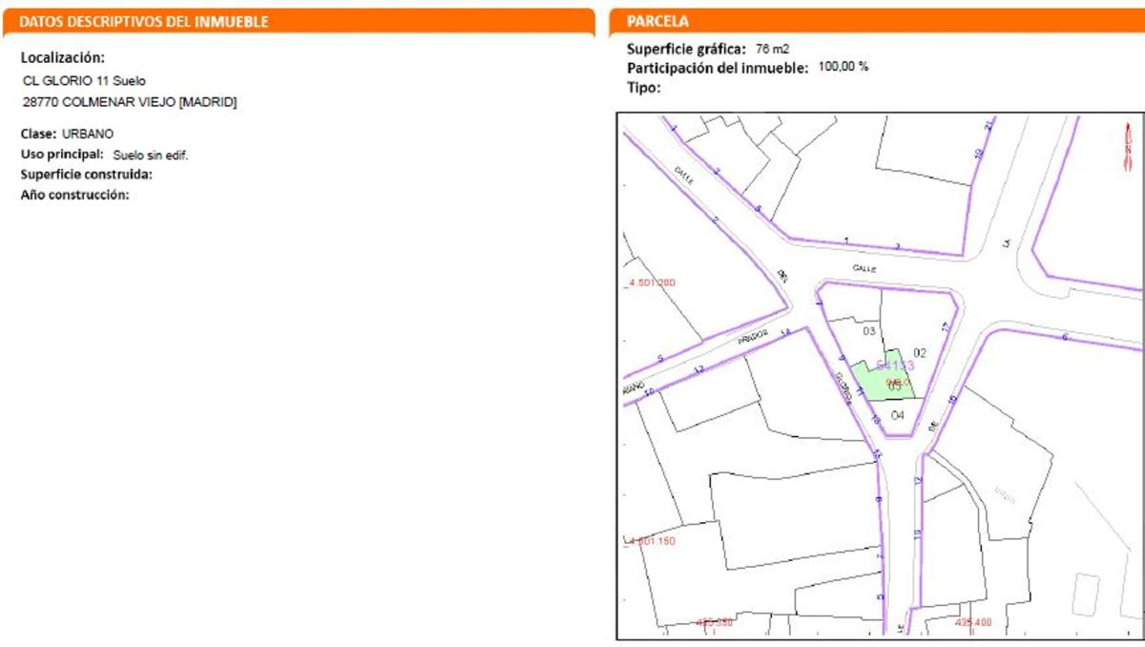This screenshot has width=1145, height=647.
Task: Select parcel 02 on the cadastral map
Action: (x=921, y=352)
